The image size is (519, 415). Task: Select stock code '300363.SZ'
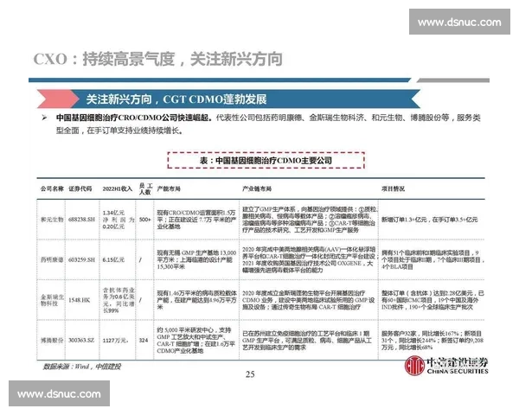81,340
